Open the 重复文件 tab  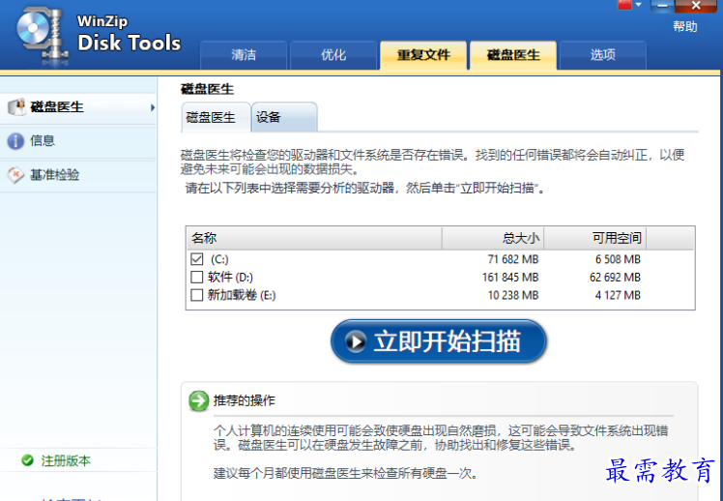(x=423, y=55)
